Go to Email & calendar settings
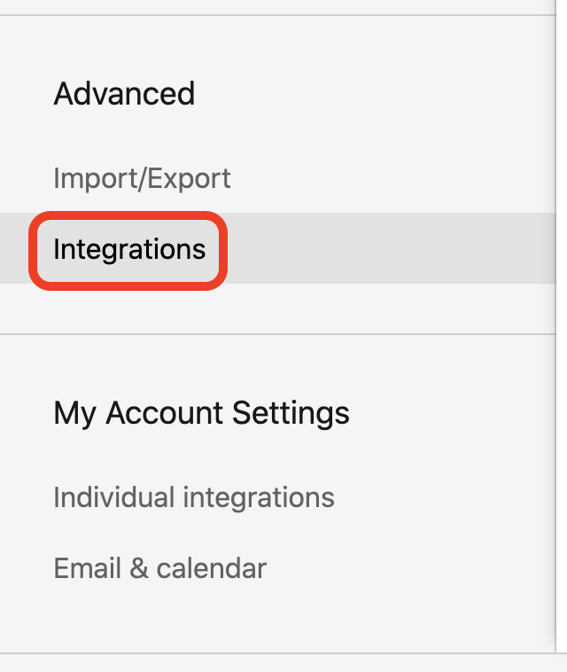 pyautogui.click(x=159, y=568)
